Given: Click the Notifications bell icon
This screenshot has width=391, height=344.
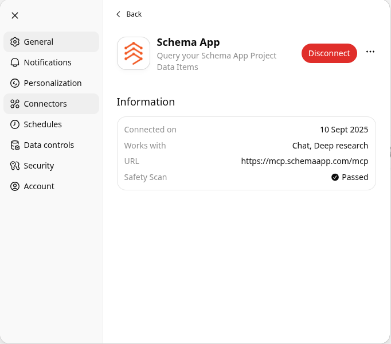Looking at the screenshot, I should point(15,62).
